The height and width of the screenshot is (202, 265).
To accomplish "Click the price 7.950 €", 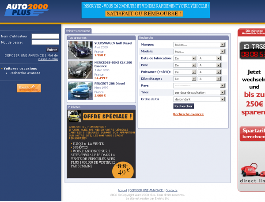I will [100, 55].
